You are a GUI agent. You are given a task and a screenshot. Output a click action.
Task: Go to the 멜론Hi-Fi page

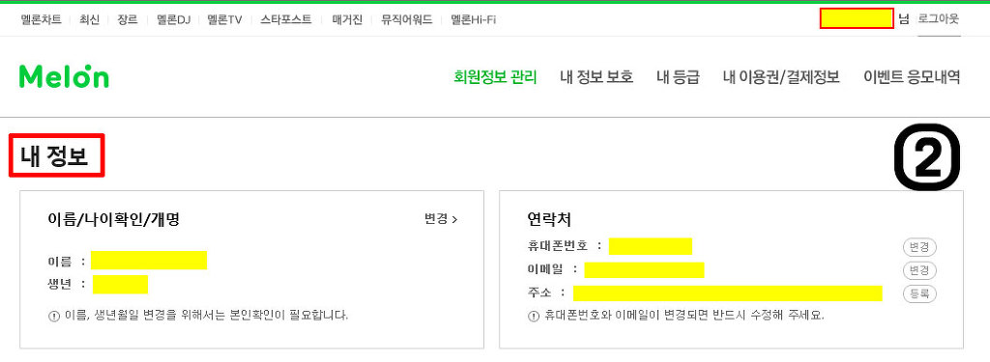click(473, 19)
